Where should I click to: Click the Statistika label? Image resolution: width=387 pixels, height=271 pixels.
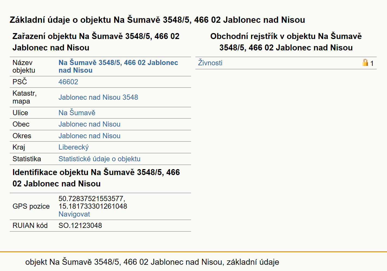point(27,159)
